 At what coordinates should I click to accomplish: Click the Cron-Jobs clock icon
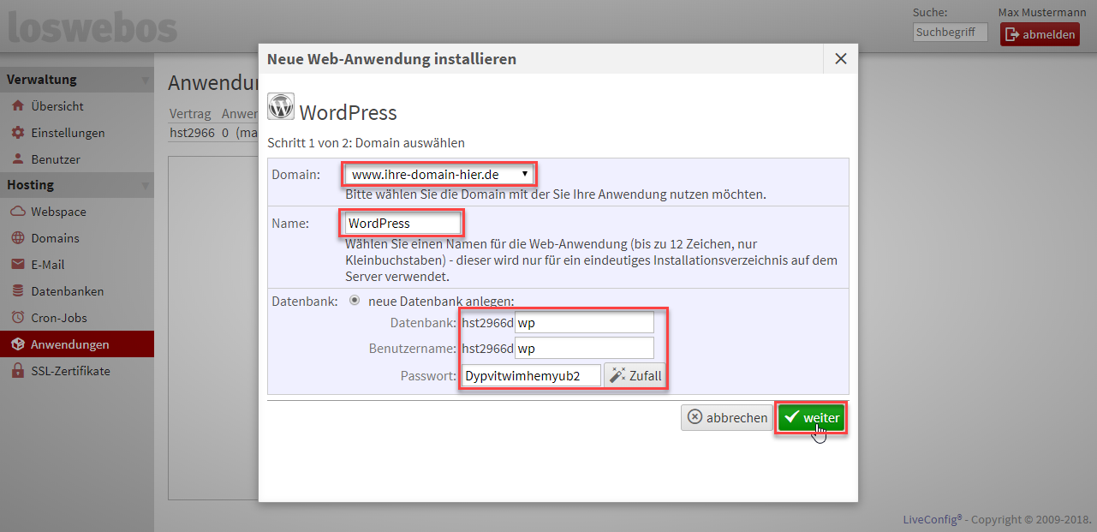[17, 318]
